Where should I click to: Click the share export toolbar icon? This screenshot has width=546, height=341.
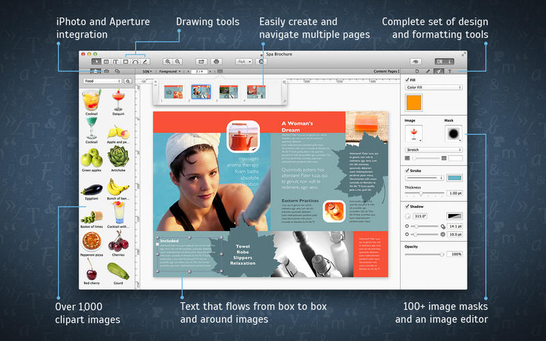(201, 61)
